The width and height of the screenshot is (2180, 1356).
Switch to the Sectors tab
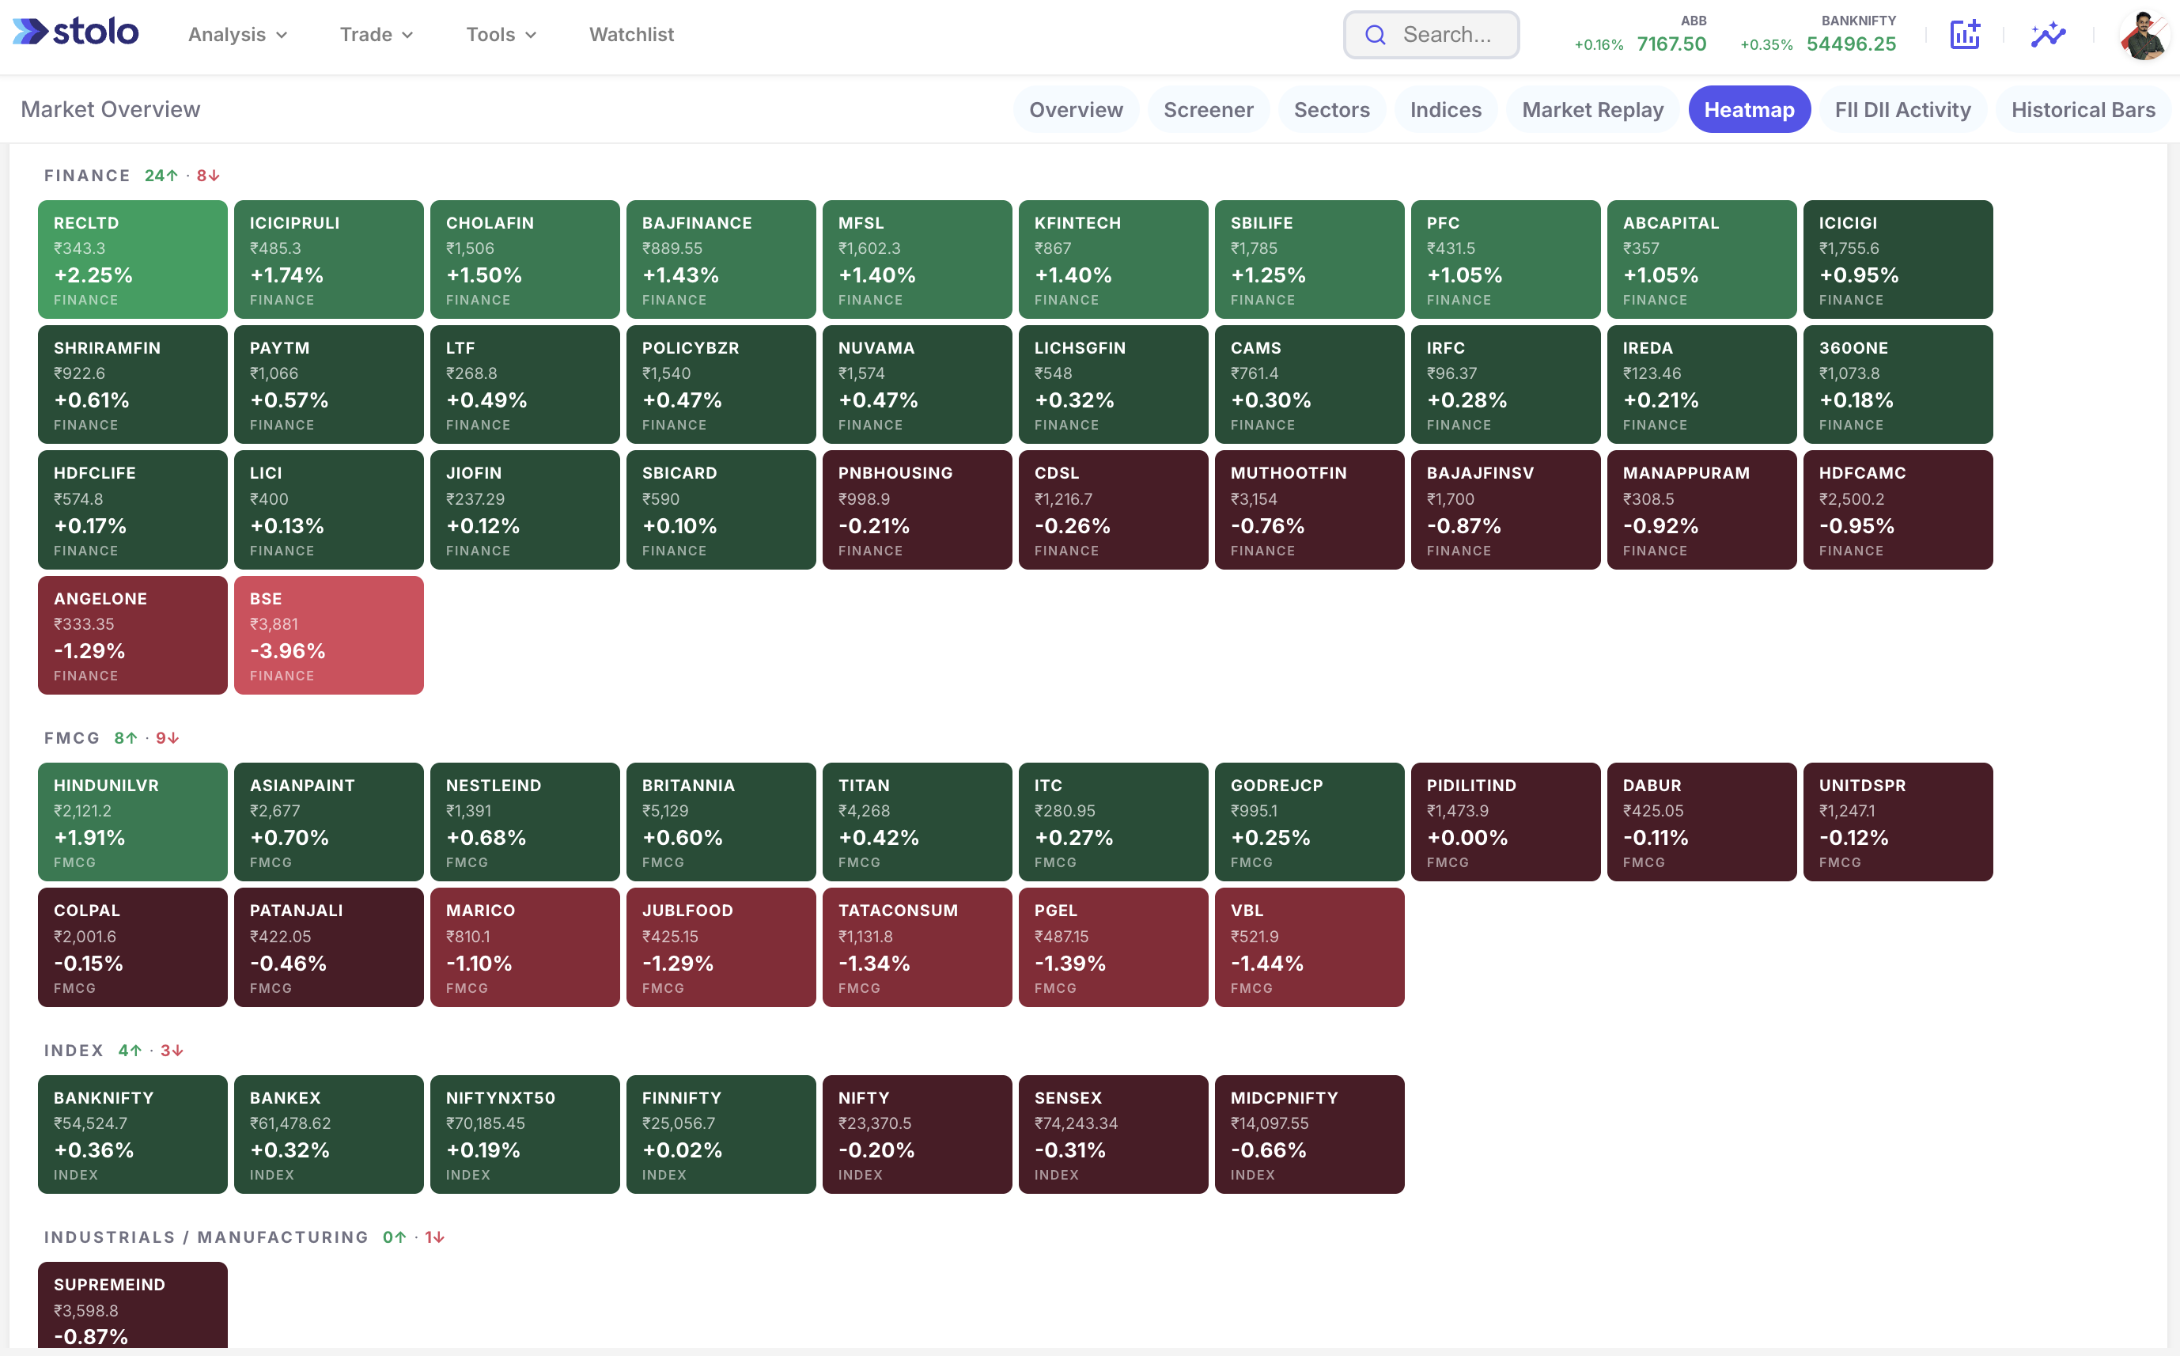point(1331,109)
